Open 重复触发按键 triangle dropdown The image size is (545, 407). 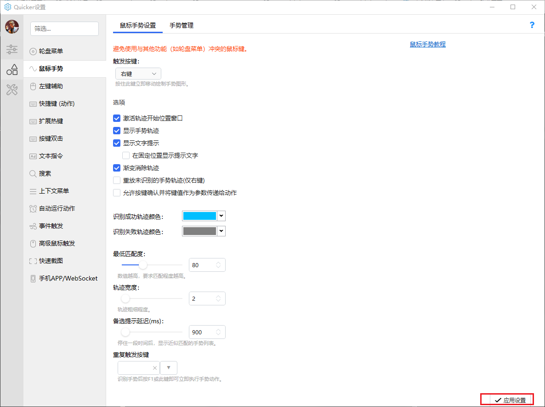pyautogui.click(x=169, y=368)
